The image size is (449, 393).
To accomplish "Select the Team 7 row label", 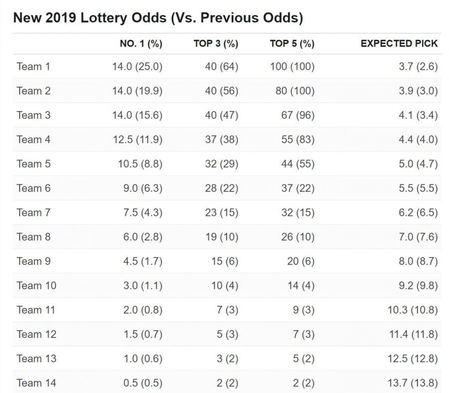I will (x=33, y=212).
